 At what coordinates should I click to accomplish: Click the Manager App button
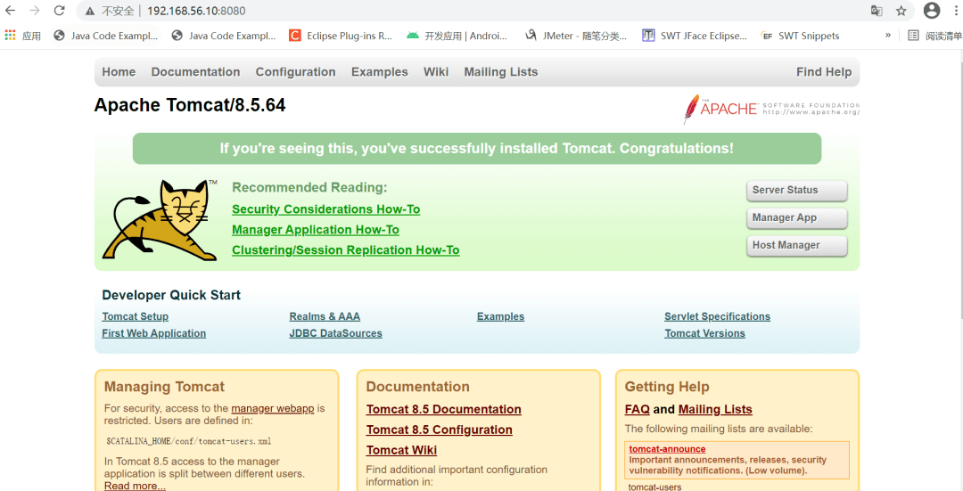click(x=797, y=218)
